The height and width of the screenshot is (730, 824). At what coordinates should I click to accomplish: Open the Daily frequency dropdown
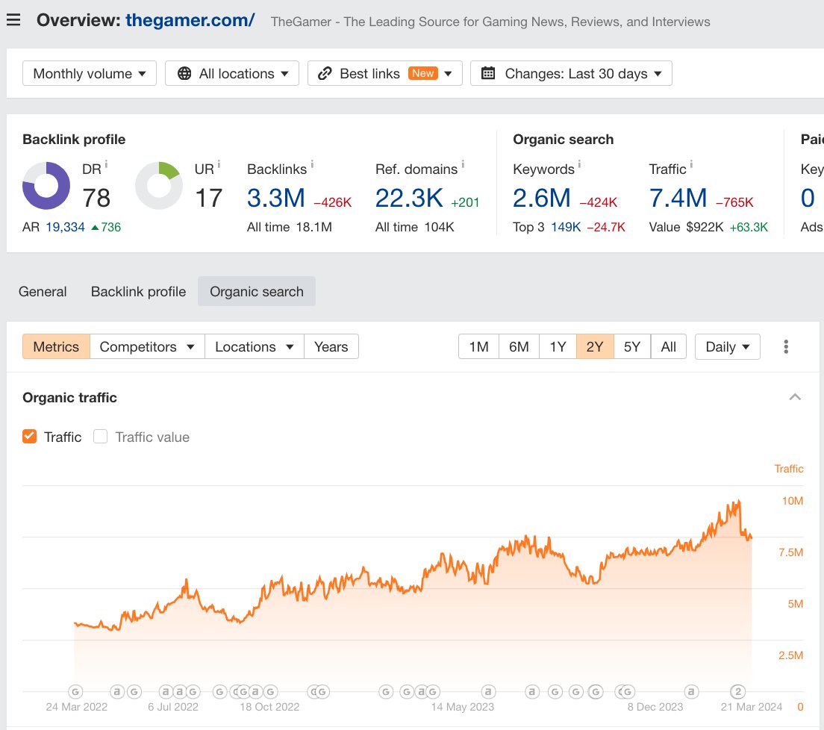727,346
